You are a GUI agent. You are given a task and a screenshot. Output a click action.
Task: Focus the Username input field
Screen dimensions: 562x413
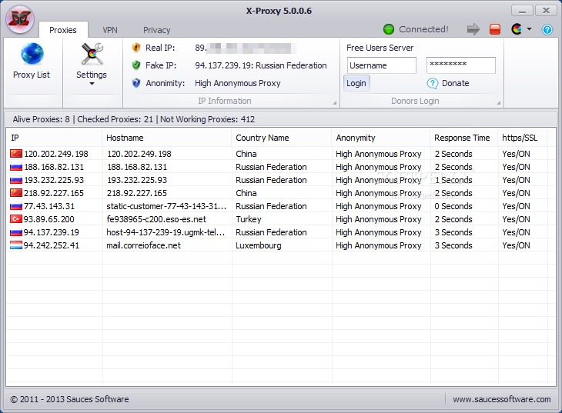[x=382, y=65]
